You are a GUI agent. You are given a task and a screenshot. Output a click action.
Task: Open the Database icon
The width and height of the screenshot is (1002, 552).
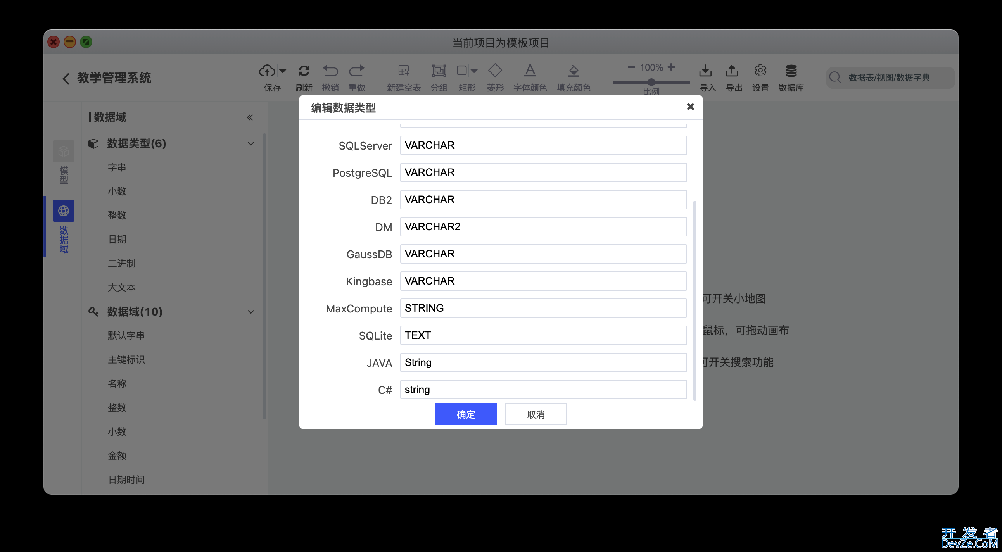pos(791,71)
